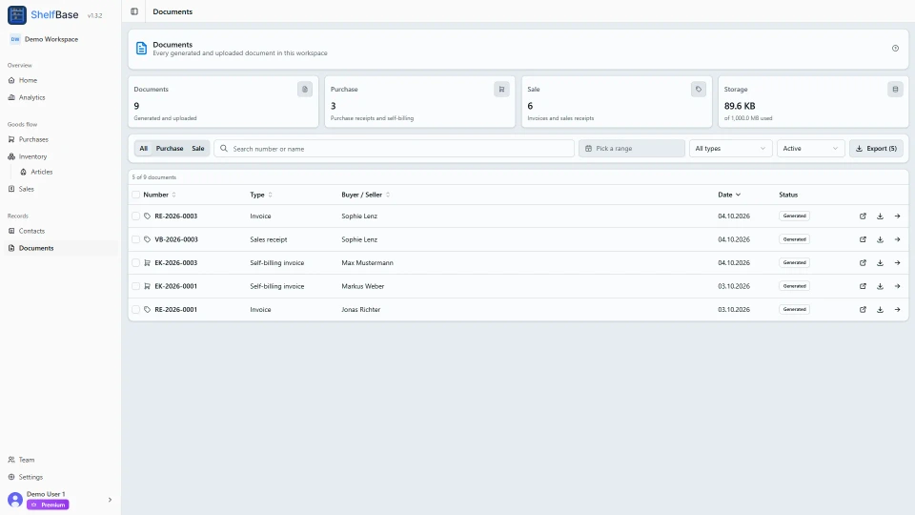Select all documents header checkbox

tap(136, 195)
